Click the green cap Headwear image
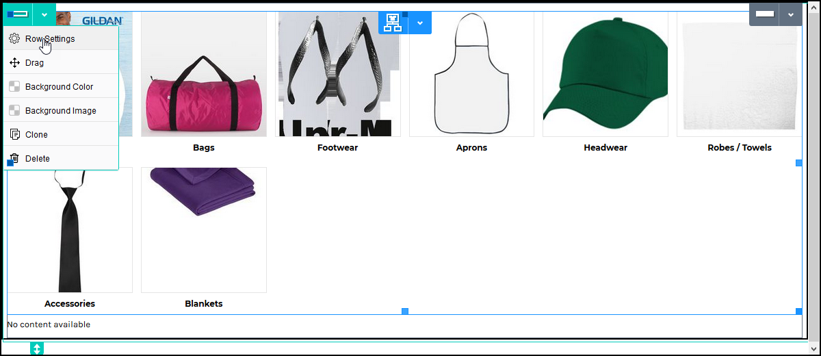Screen dimensions: 821x356 [x=605, y=75]
